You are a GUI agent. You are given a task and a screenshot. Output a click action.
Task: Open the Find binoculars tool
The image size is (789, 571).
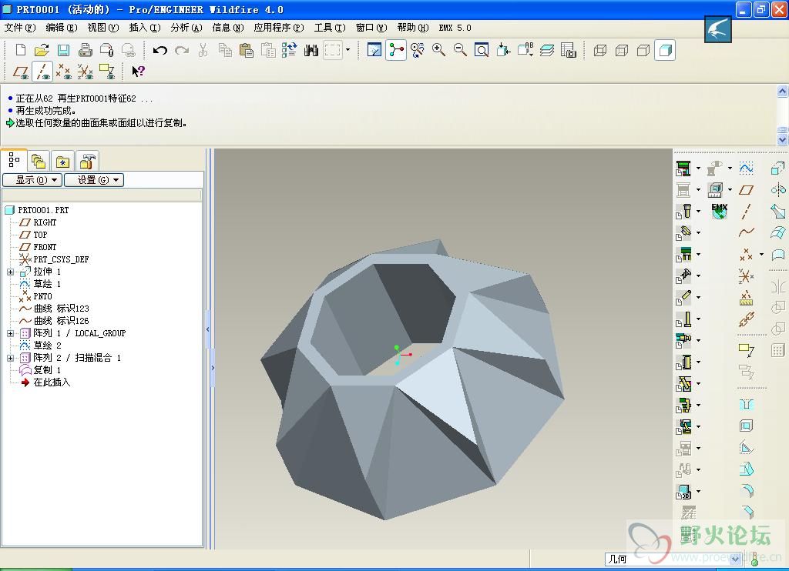pos(311,50)
